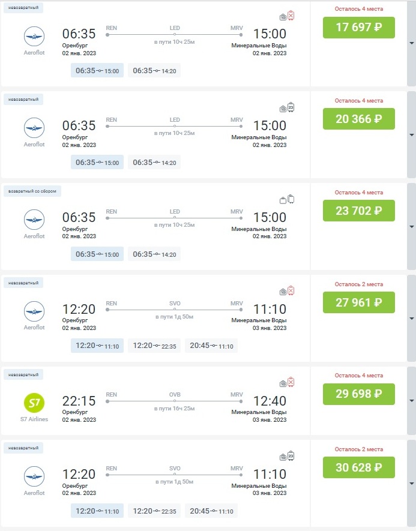Image resolution: width=416 pixels, height=531 pixels.
Task: Expand details of the 20 366 ₽ flight
Action: pos(411,135)
